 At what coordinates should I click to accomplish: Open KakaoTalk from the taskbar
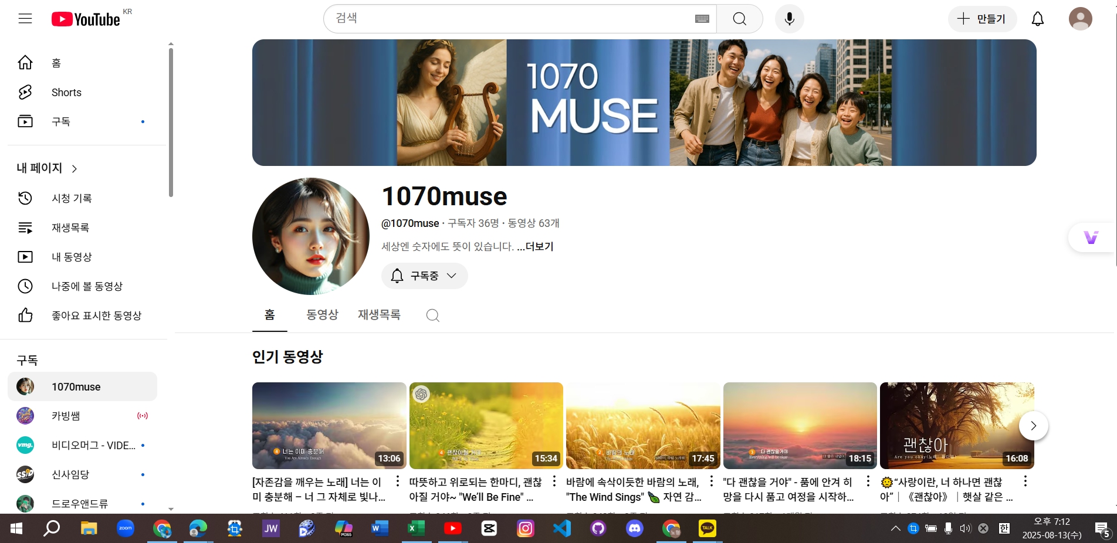pos(708,528)
